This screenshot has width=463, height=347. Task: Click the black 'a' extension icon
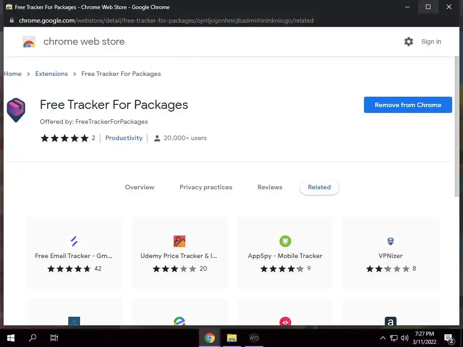[390, 322]
